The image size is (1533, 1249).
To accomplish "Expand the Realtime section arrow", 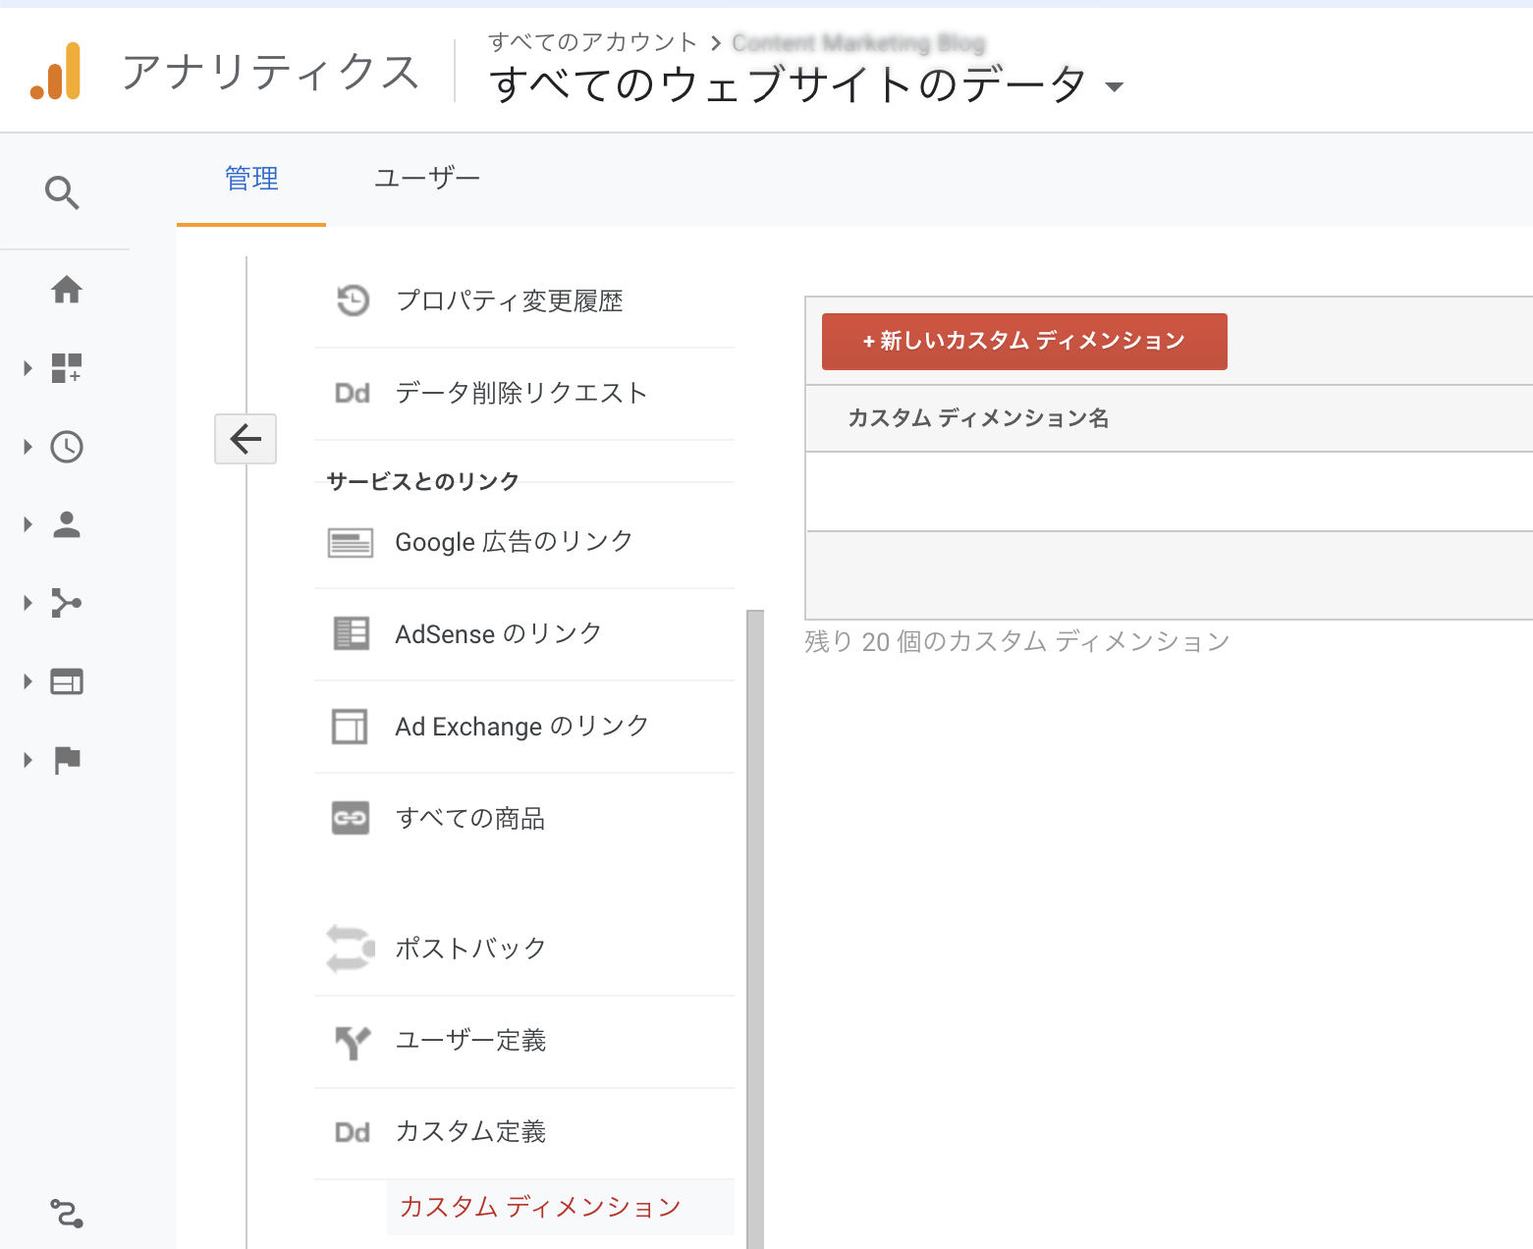I will (27, 447).
